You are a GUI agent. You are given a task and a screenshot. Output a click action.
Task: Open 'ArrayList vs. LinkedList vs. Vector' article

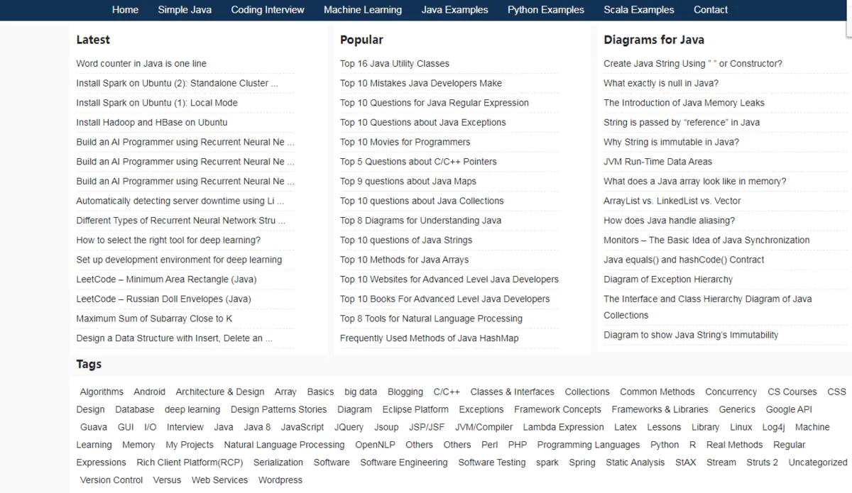(x=672, y=201)
